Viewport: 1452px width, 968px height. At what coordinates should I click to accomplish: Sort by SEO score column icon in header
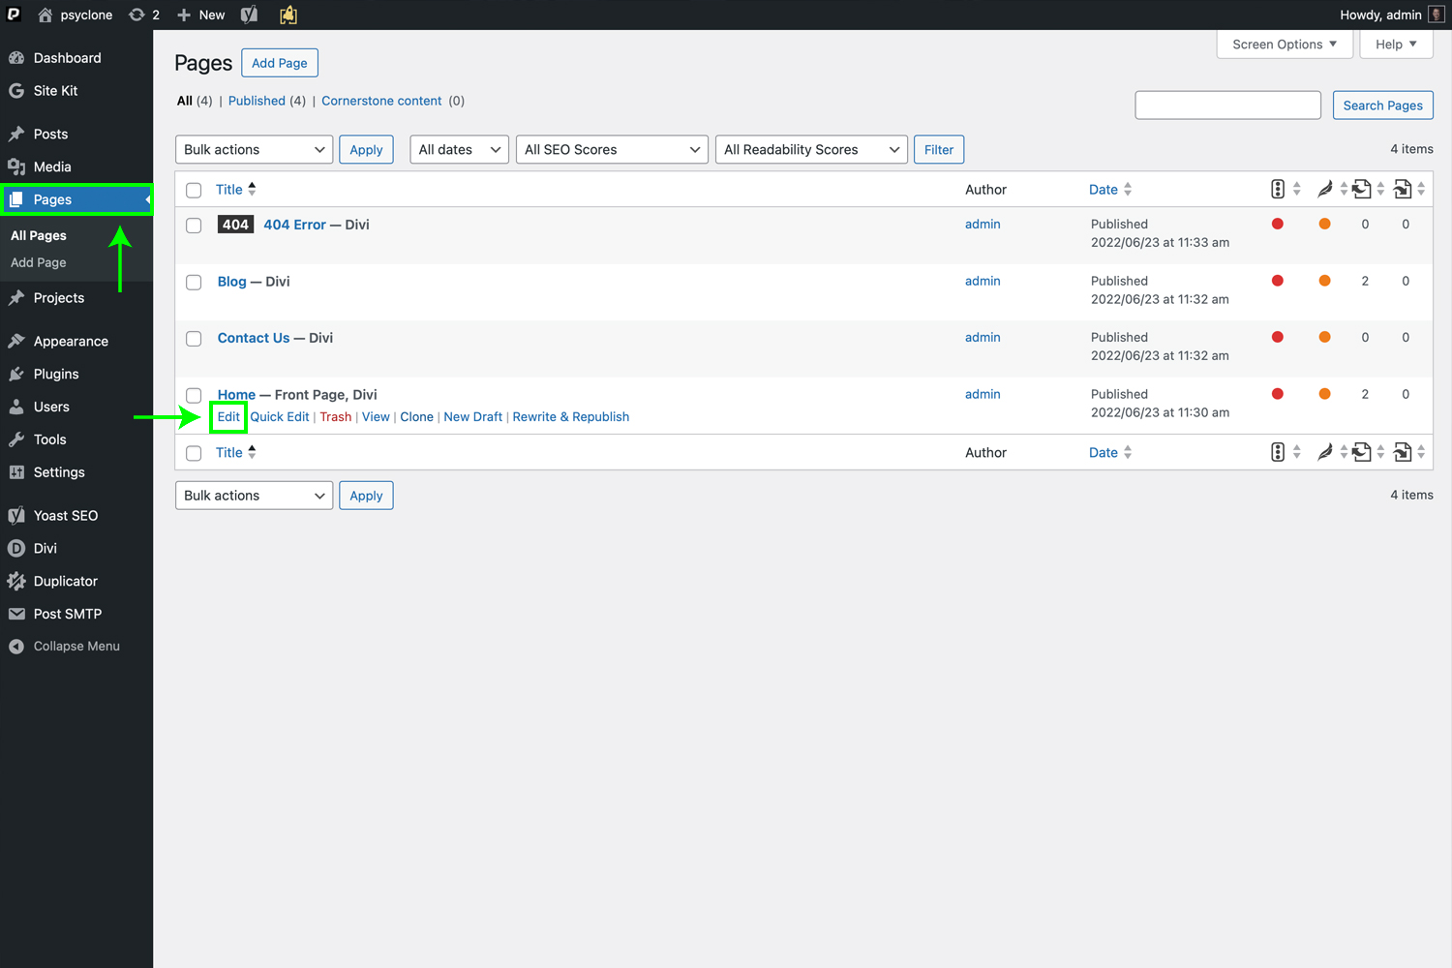pyautogui.click(x=1278, y=190)
